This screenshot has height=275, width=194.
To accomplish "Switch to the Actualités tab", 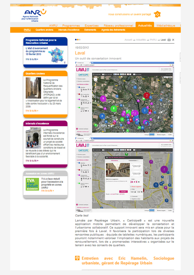I will (145, 26).
